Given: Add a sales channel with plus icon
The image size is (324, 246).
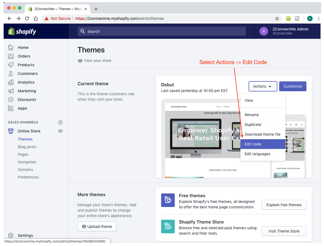Looking at the screenshot, I should [60, 122].
